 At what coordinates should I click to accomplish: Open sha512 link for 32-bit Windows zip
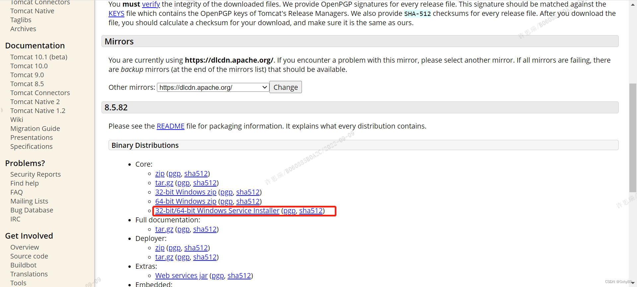pos(248,192)
